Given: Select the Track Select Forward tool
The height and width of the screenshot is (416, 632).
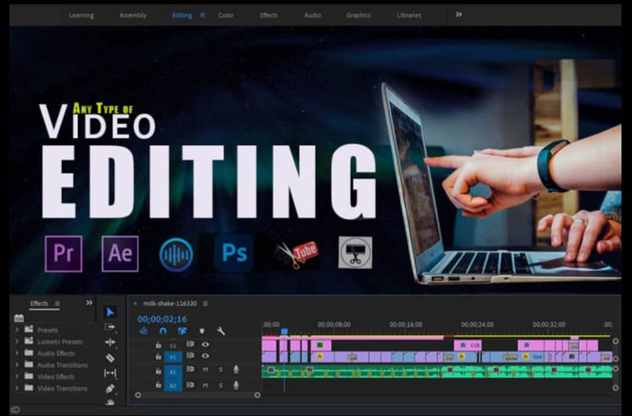Looking at the screenshot, I should tap(111, 327).
